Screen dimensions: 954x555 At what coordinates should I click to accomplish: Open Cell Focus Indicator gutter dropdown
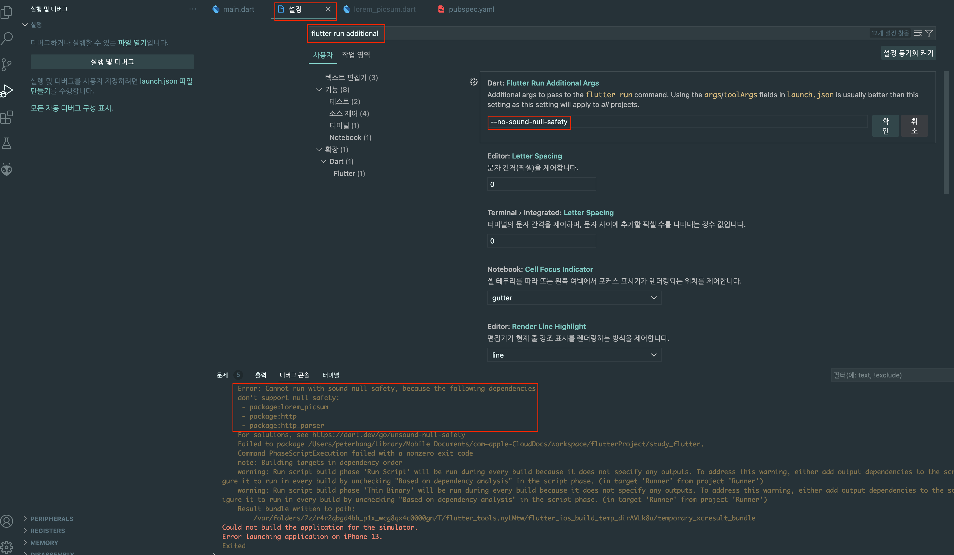(574, 298)
